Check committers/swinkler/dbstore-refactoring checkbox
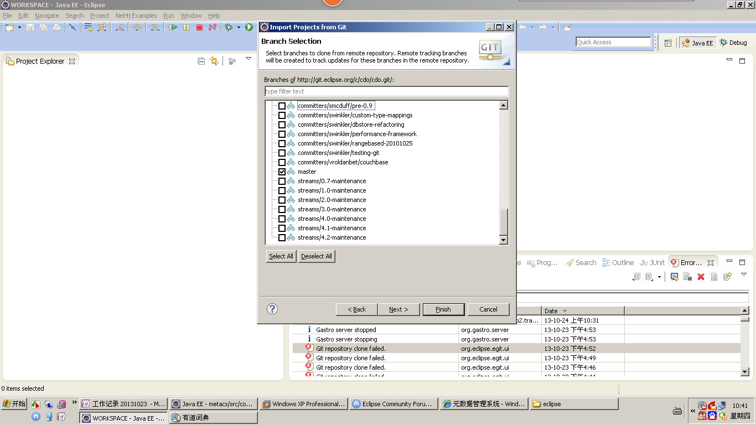The height and width of the screenshot is (425, 756). [282, 125]
